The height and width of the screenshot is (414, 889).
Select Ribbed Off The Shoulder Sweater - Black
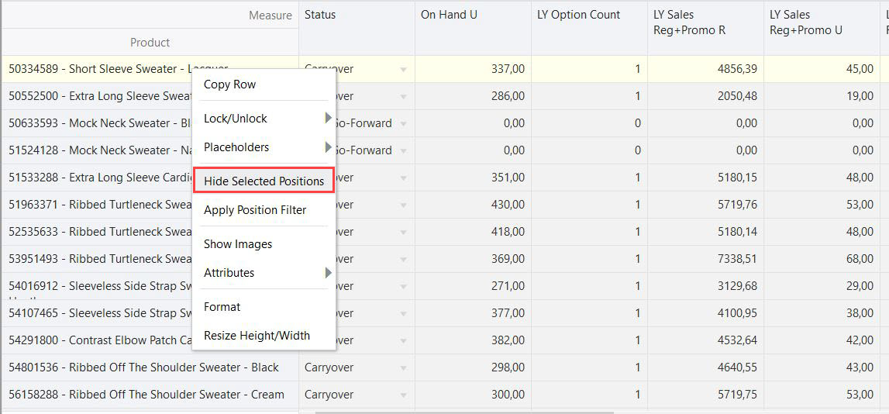click(x=150, y=368)
